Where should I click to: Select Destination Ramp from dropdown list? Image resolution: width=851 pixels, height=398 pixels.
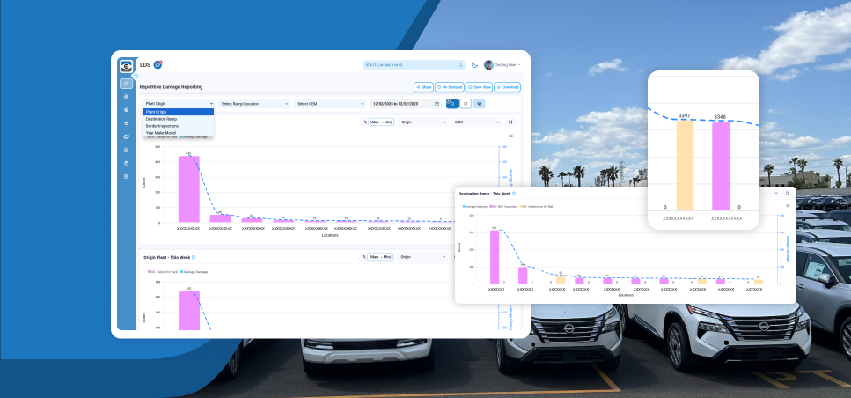(162, 119)
